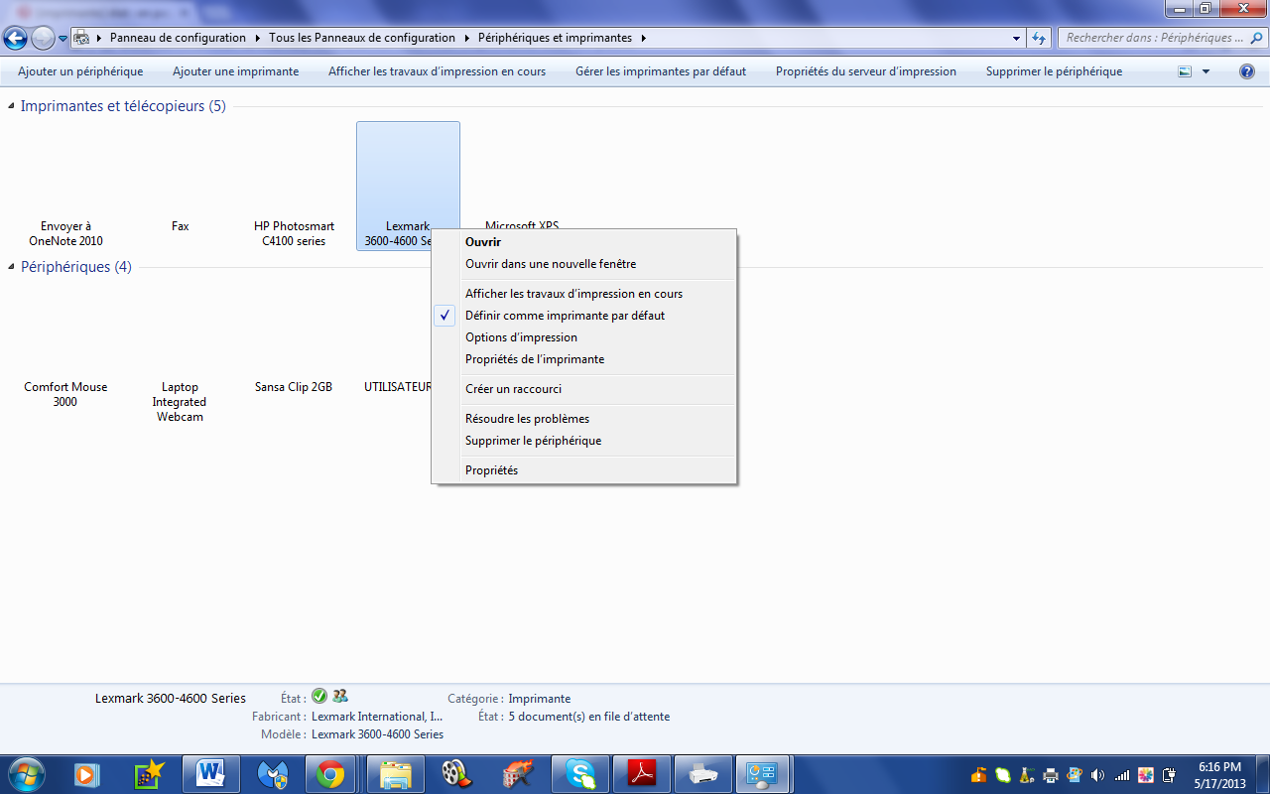Choose Ouvrir in the context menu
Image resolution: width=1270 pixels, height=794 pixels.
coord(583,242)
